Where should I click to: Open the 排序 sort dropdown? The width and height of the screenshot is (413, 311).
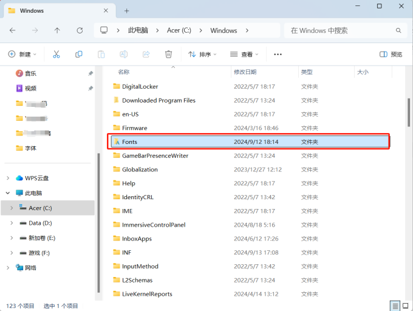pos(202,54)
